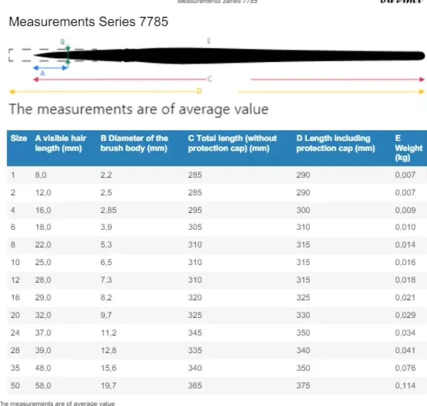Select diameter cell '6,5'
Image resolution: width=427 pixels, height=406 pixels.
coord(106,262)
